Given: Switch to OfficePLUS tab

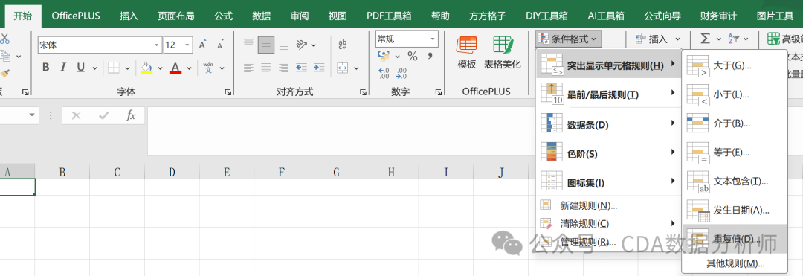Looking at the screenshot, I should [76, 16].
